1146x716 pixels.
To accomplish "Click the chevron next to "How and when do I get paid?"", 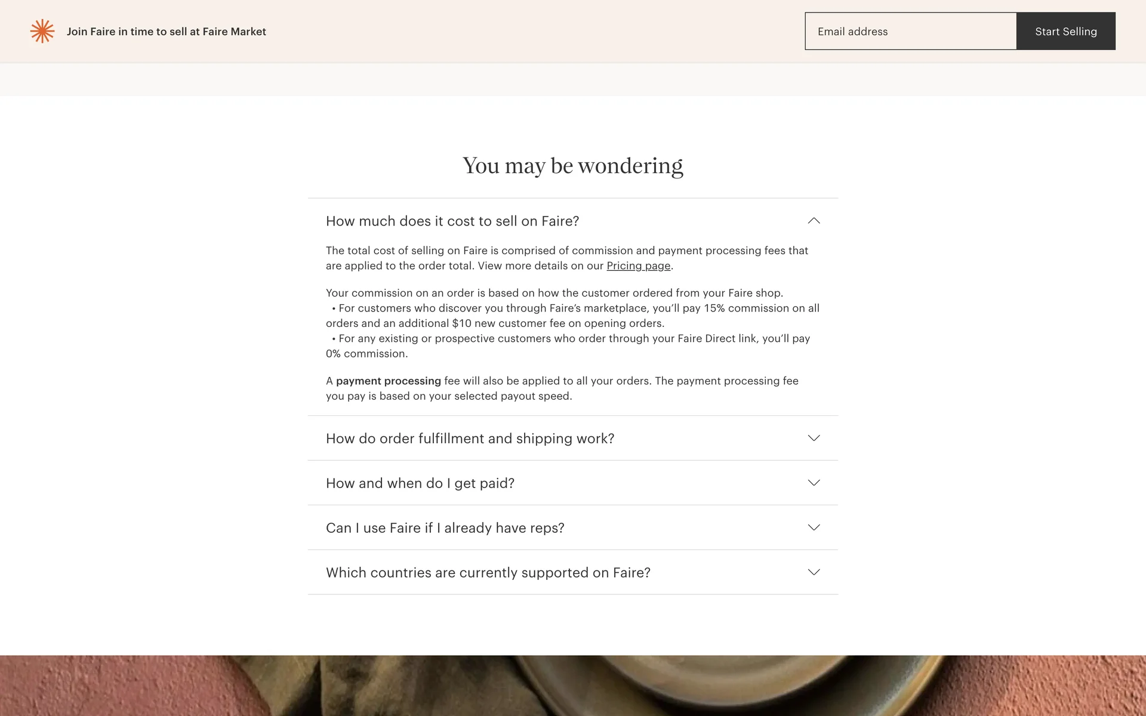I will coord(814,483).
